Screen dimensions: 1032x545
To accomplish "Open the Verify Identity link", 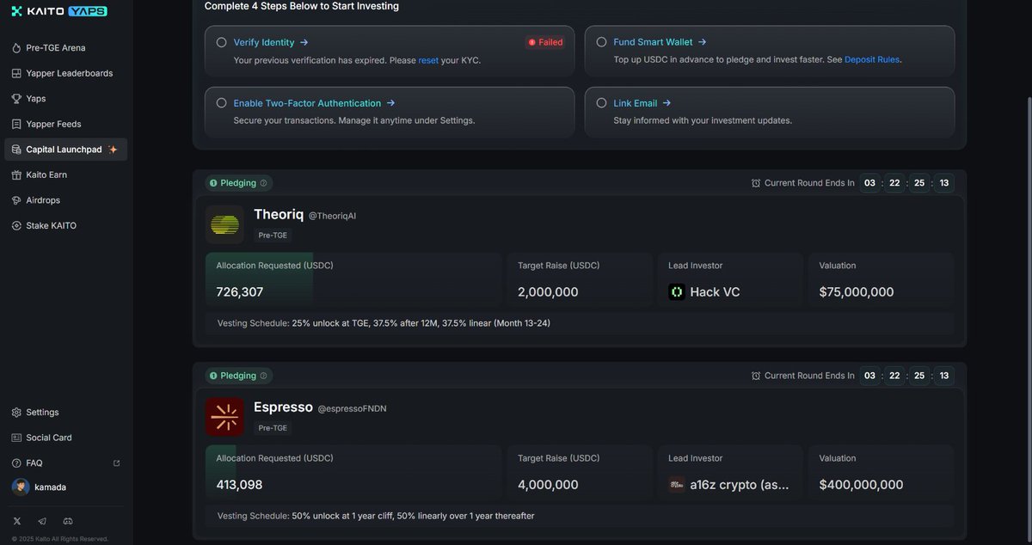I will tap(271, 42).
